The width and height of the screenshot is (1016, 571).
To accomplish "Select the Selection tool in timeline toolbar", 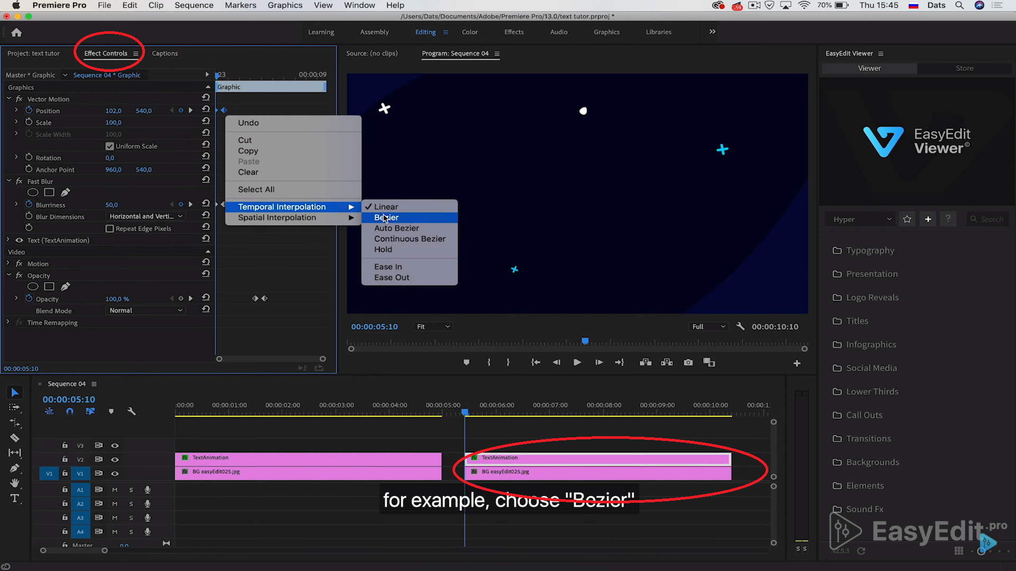I will pyautogui.click(x=15, y=392).
